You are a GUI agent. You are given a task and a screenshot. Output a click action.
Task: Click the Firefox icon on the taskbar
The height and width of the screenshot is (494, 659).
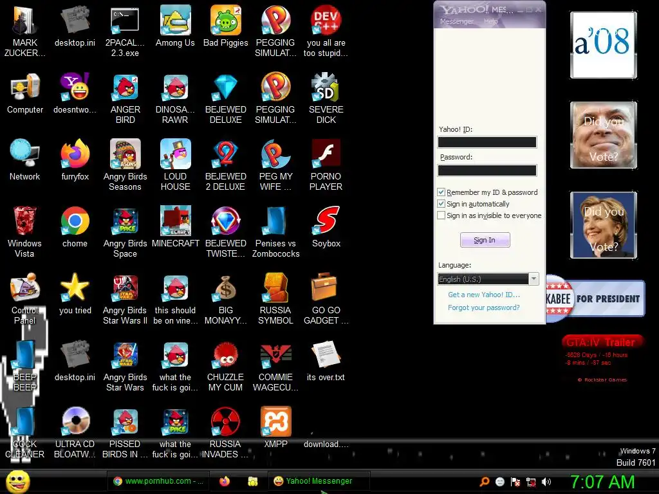(x=225, y=481)
